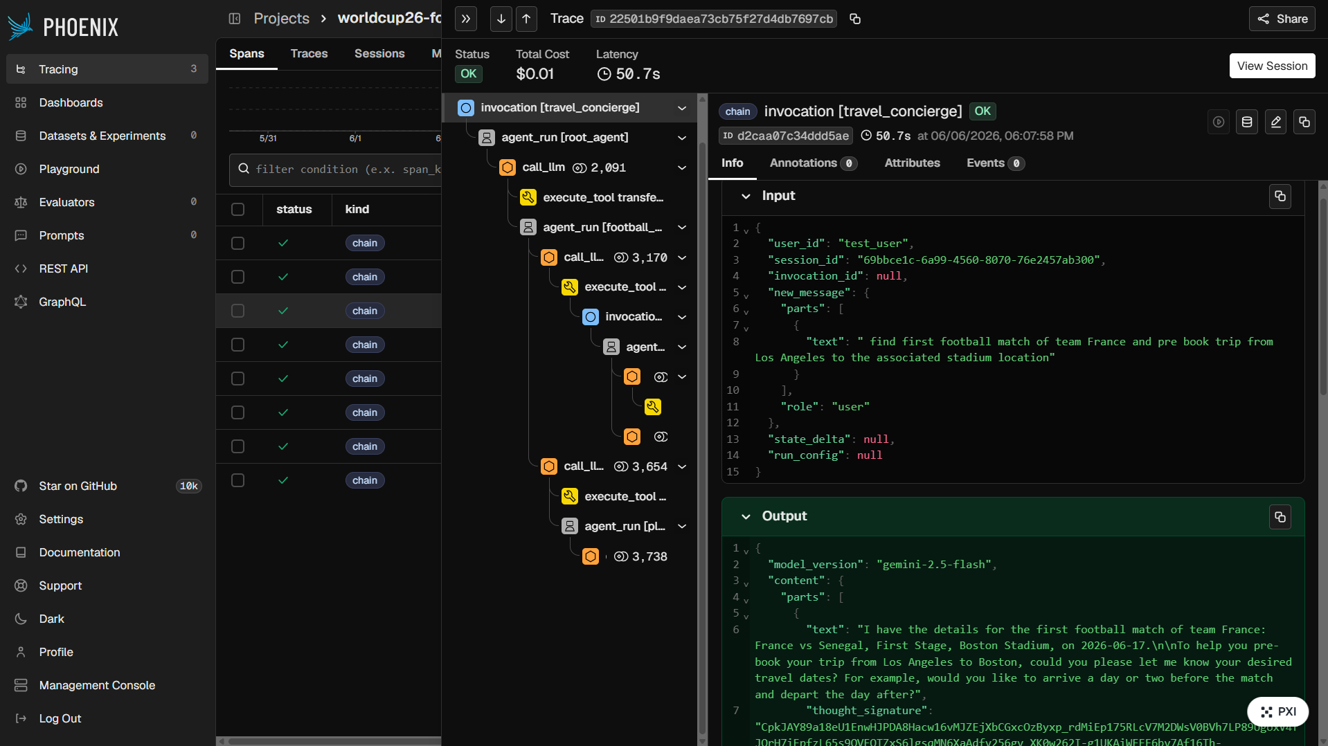This screenshot has width=1328, height=746.
Task: Open the Sessions tab
Action: pyautogui.click(x=379, y=54)
